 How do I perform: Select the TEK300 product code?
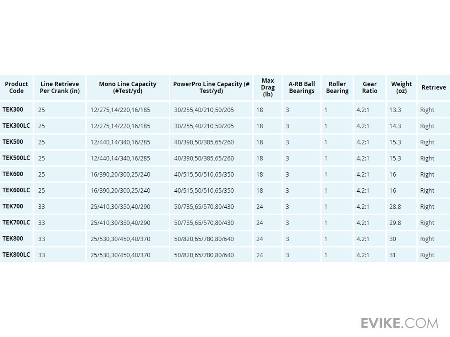13,110
